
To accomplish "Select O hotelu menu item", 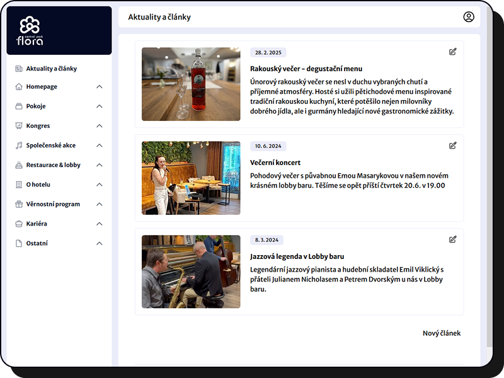I will 38,185.
